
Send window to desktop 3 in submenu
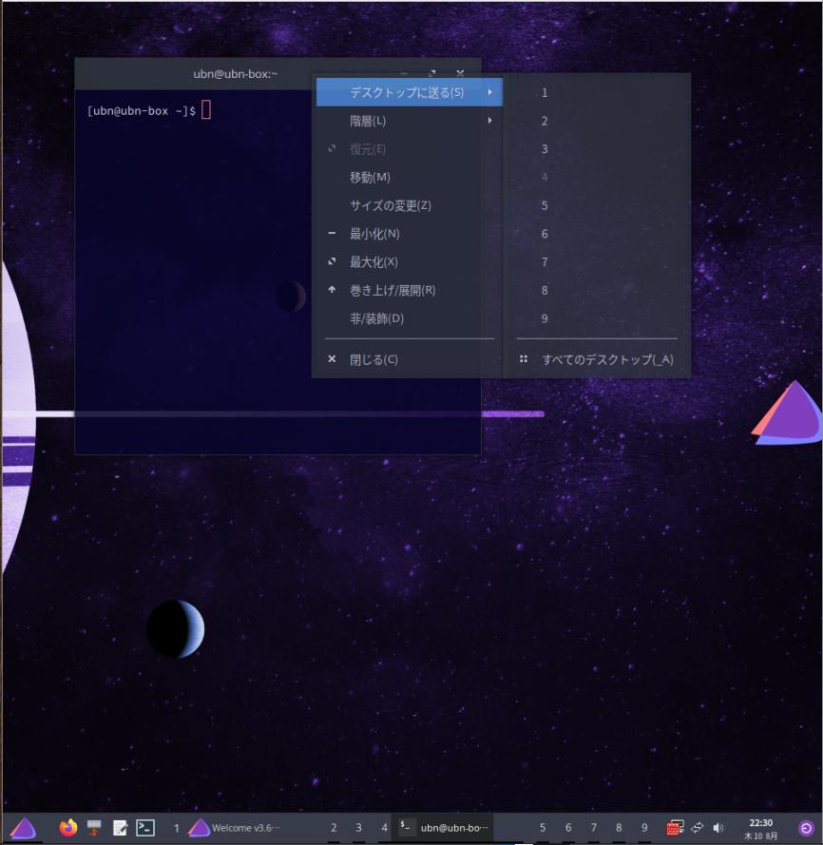pyautogui.click(x=597, y=149)
